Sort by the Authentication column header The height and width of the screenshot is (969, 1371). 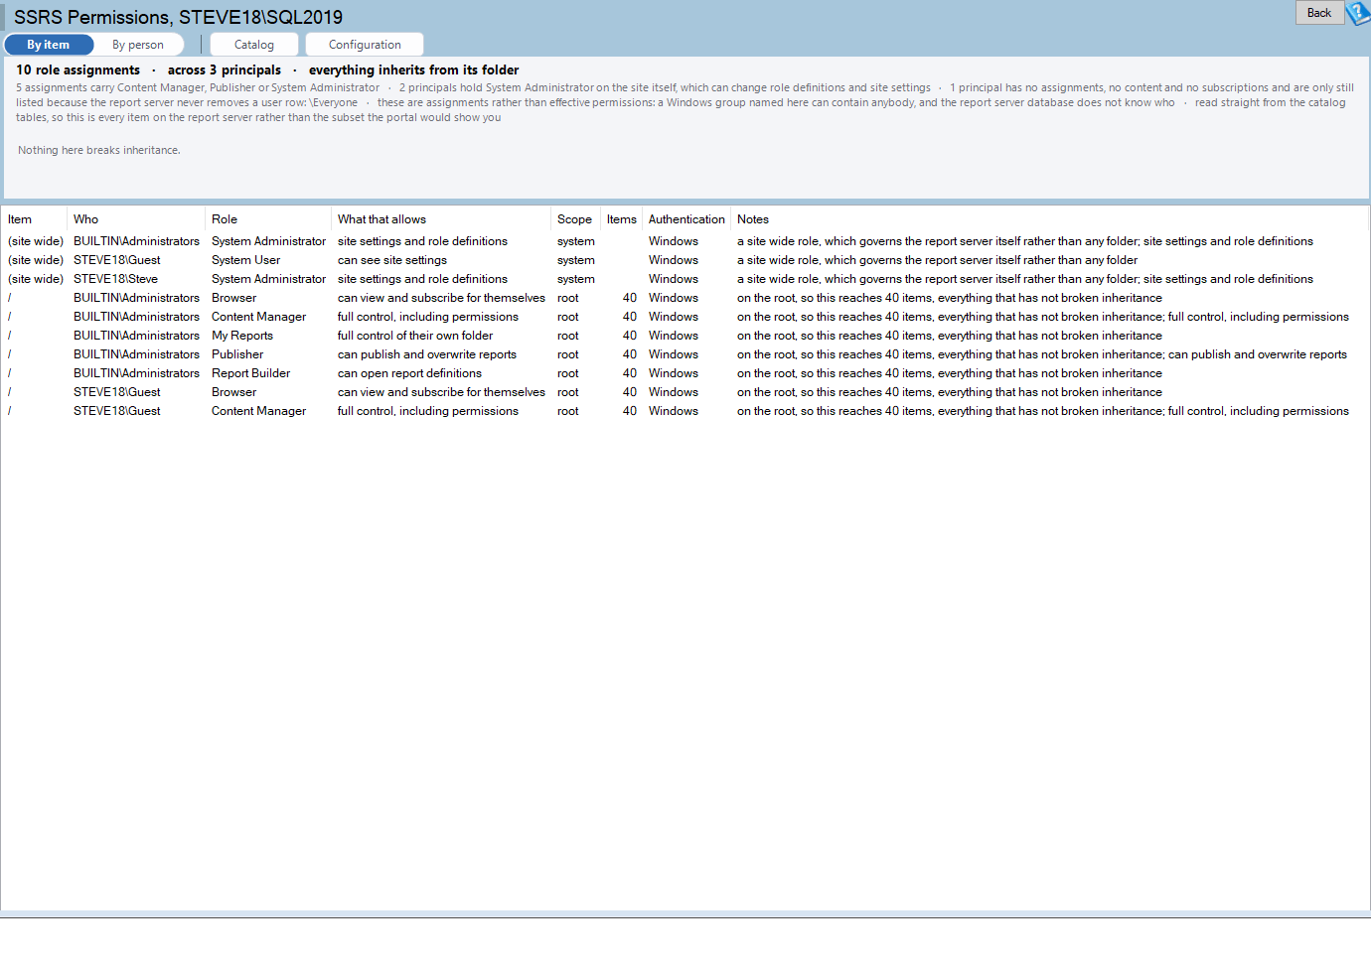pyautogui.click(x=686, y=219)
